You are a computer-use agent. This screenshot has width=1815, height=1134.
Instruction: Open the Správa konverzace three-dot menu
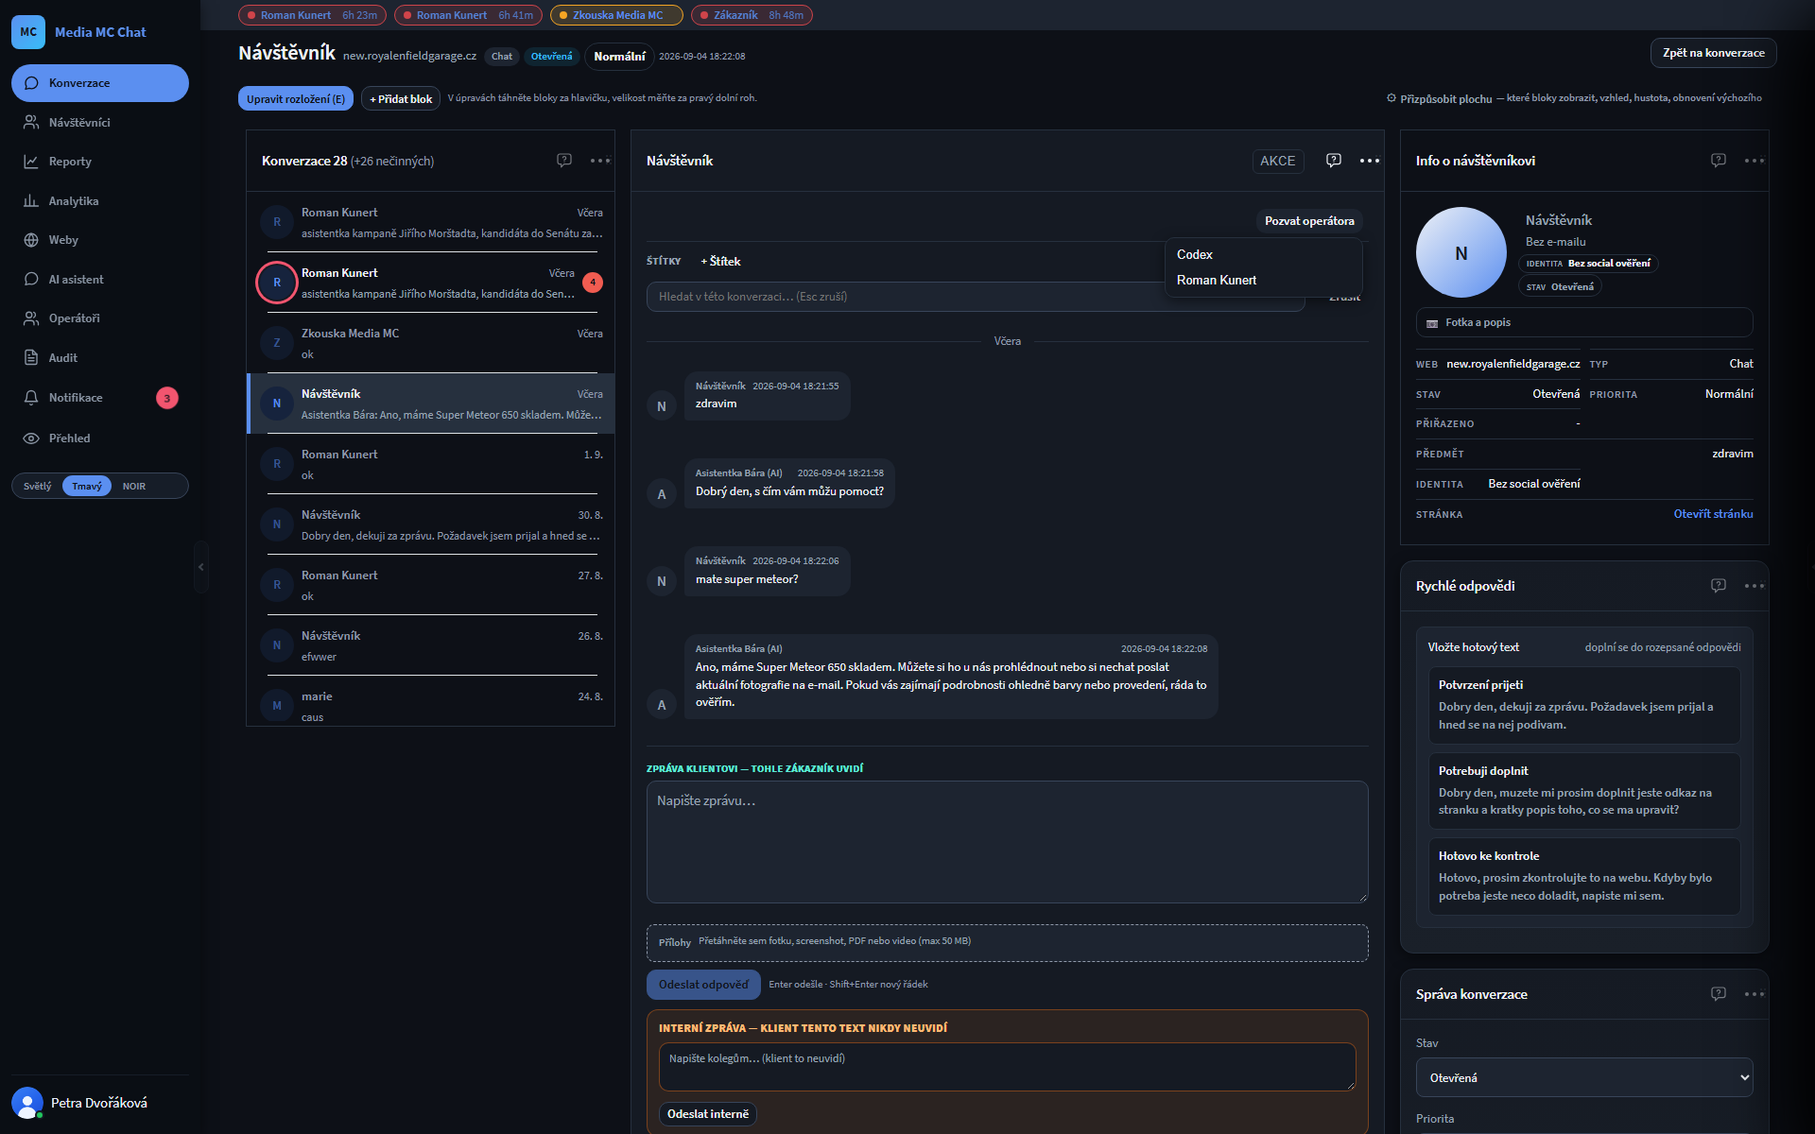[x=1754, y=994]
